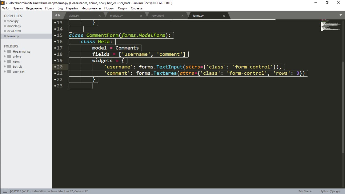Open the Проект menu
Viewport: 345px width, 194px height.
[x=109, y=8]
